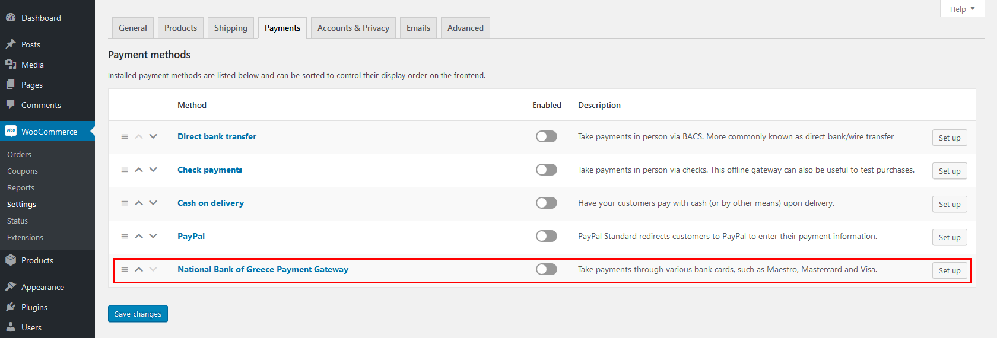Move PayPal up using the up arrow

pyautogui.click(x=139, y=236)
